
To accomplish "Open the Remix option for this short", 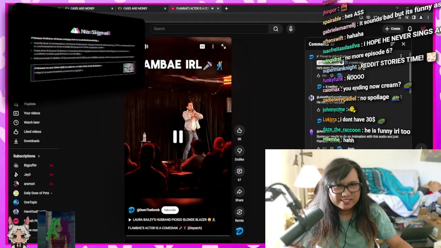I will 239,212.
